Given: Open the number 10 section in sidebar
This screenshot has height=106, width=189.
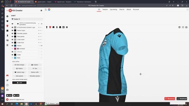Looking at the screenshot, I should point(7,40).
